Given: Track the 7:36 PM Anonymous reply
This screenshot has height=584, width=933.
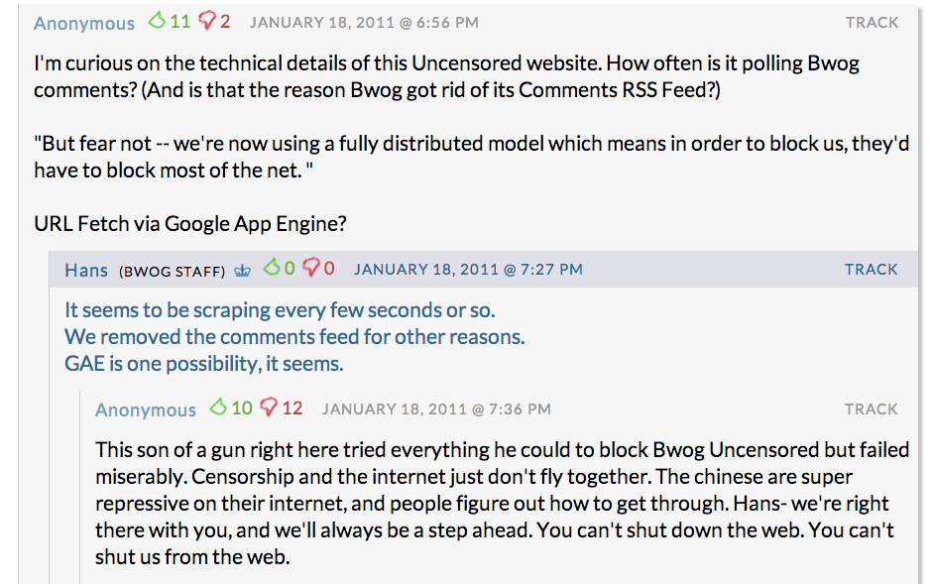Looking at the screenshot, I should (871, 409).
